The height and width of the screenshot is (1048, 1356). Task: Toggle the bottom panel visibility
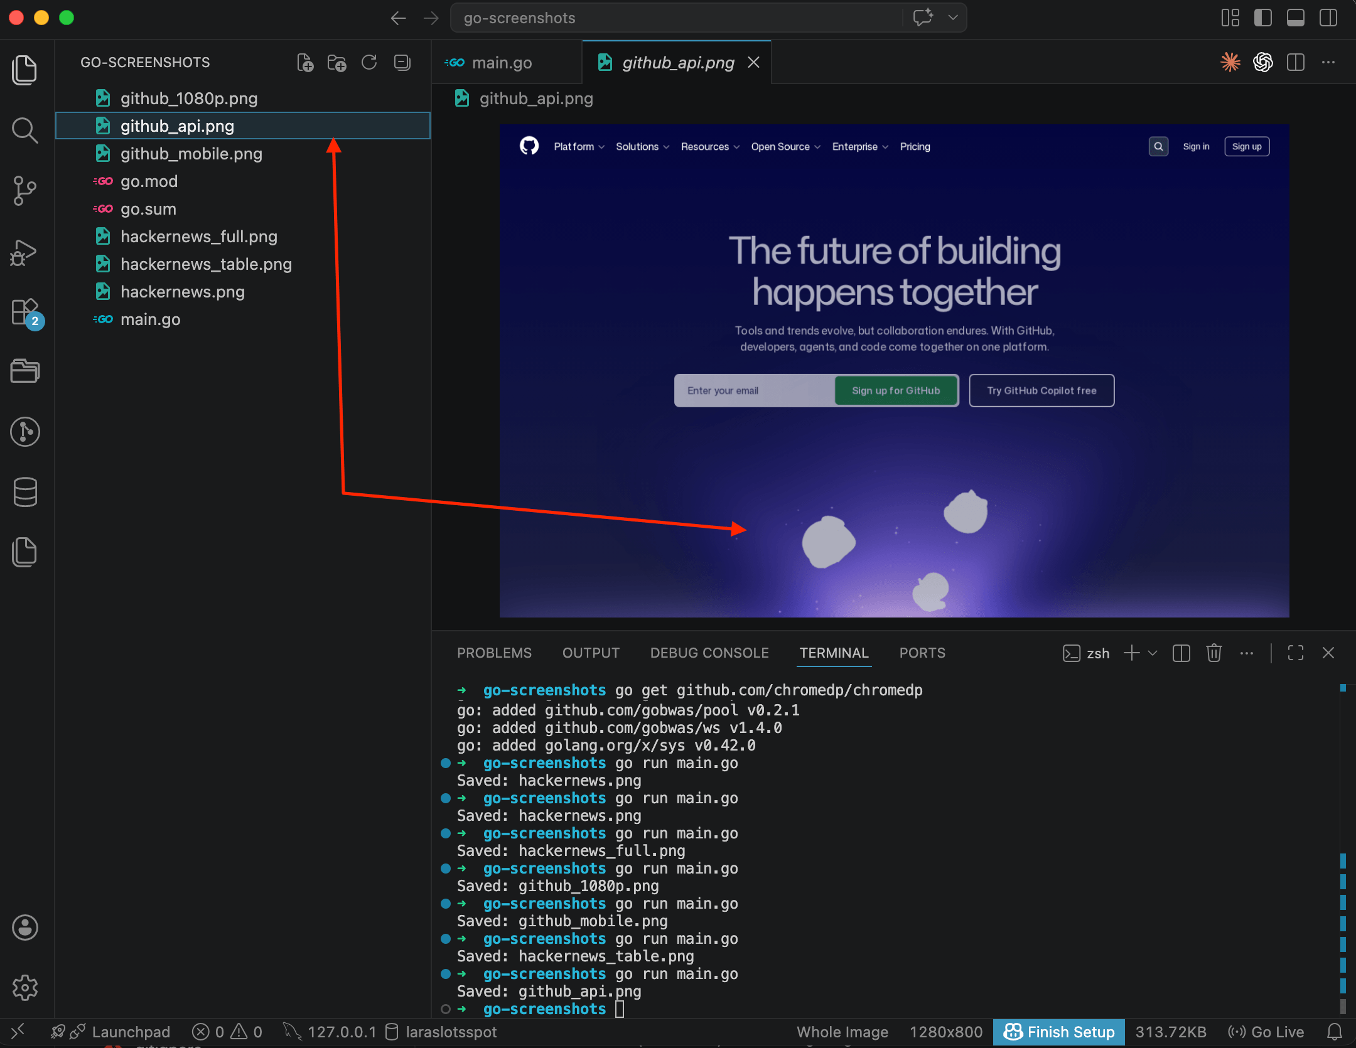(1295, 18)
